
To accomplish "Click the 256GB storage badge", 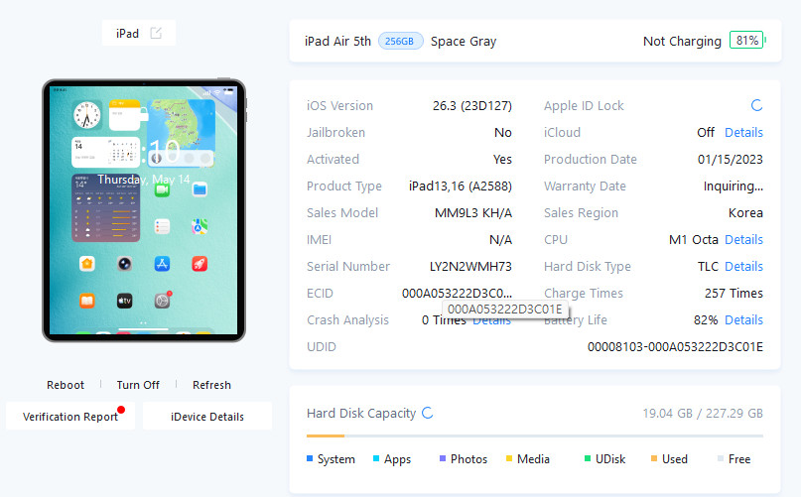I will 400,41.
